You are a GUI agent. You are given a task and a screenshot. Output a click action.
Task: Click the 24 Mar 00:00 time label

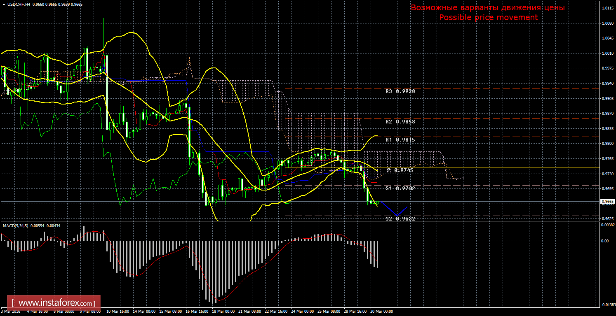302,311
